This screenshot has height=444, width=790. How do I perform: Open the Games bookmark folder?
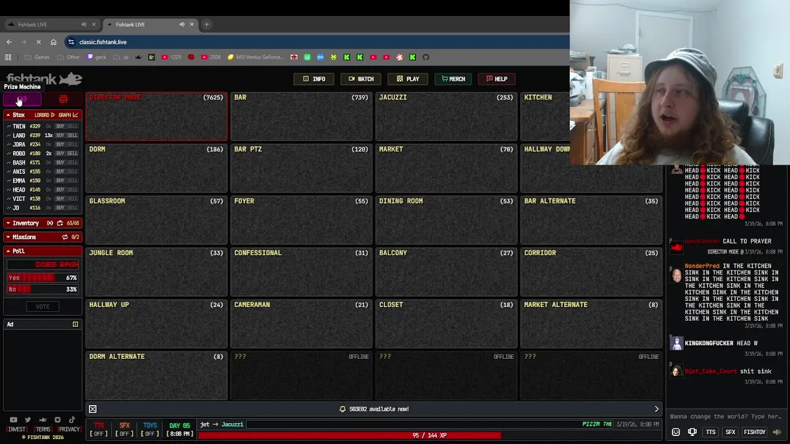pyautogui.click(x=37, y=57)
